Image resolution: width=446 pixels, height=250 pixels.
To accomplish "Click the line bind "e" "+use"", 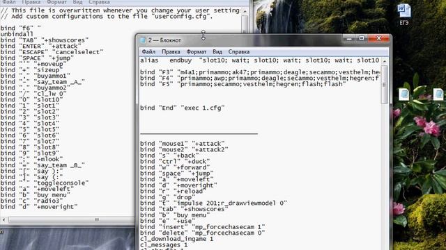I will pyautogui.click(x=167, y=221).
